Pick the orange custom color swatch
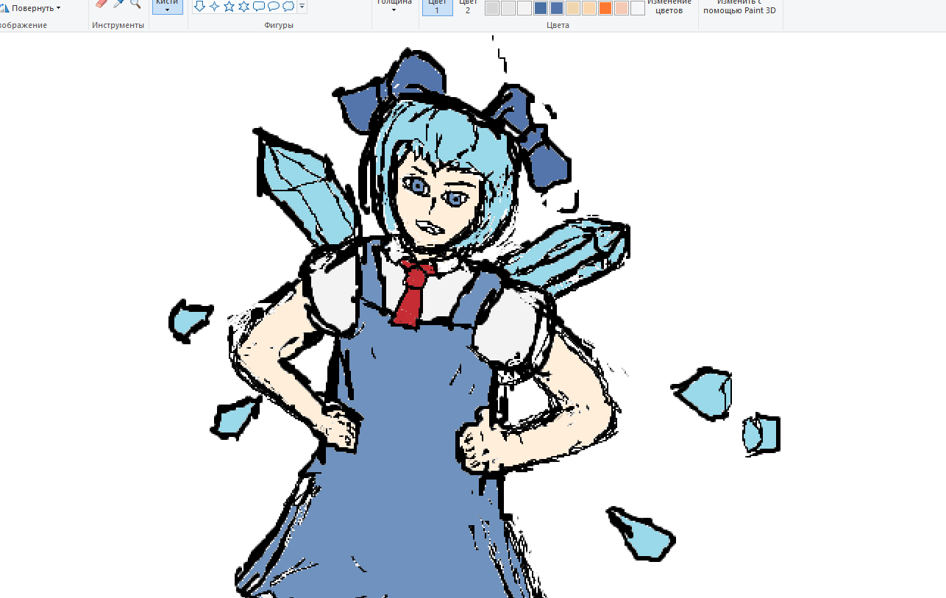This screenshot has width=946, height=598. point(605,8)
